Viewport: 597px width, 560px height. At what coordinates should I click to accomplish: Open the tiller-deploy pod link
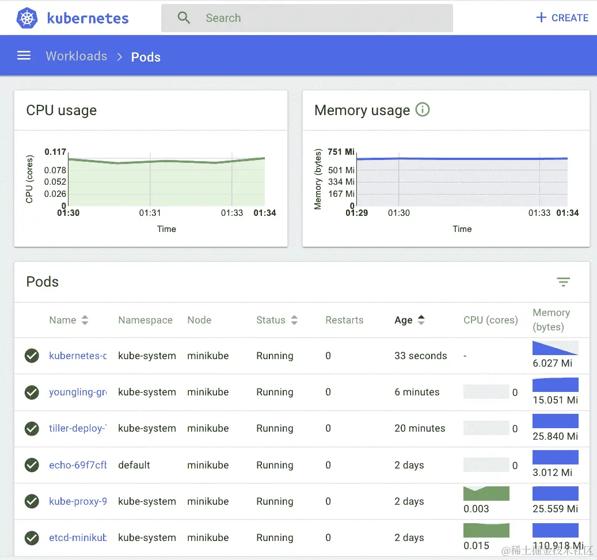coord(78,428)
